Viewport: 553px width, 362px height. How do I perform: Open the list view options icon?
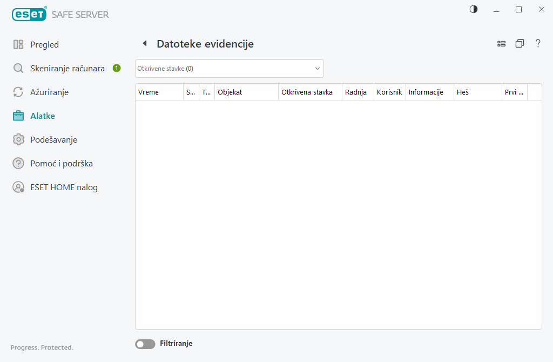click(501, 44)
